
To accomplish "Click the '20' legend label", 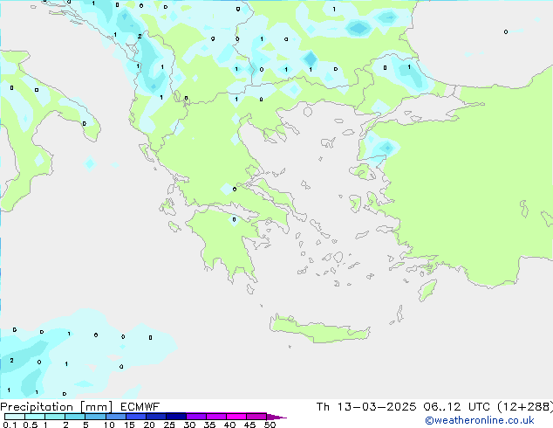I will tap(149, 425).
